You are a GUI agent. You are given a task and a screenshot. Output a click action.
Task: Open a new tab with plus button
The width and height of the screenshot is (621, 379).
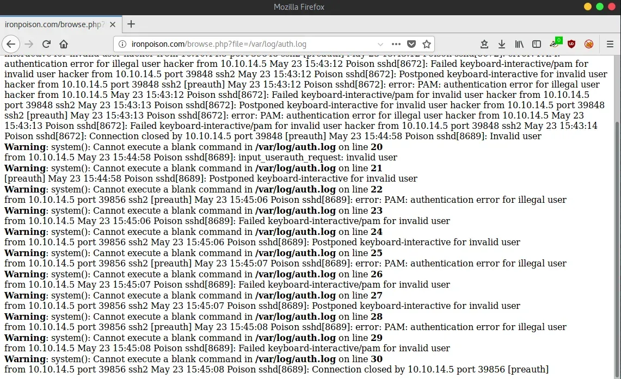131,24
